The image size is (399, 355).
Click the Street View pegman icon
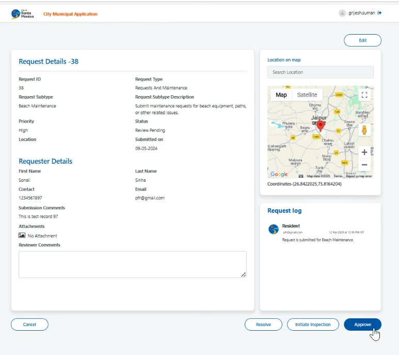364,130
